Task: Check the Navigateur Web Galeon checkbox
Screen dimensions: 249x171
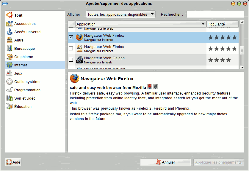Action: coord(71,60)
